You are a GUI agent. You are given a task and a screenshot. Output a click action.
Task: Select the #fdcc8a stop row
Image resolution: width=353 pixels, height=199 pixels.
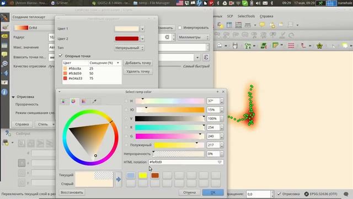pos(92,69)
